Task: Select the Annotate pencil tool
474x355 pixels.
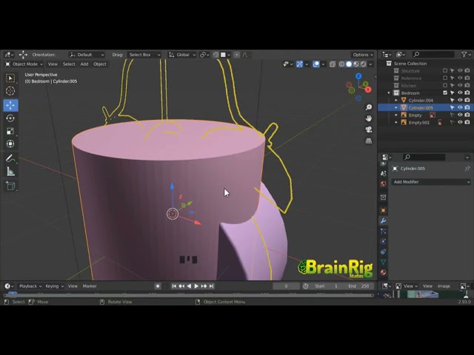Action: 10,158
